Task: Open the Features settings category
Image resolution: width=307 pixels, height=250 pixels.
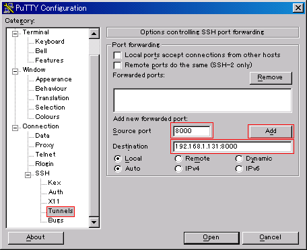Action: pos(49,60)
